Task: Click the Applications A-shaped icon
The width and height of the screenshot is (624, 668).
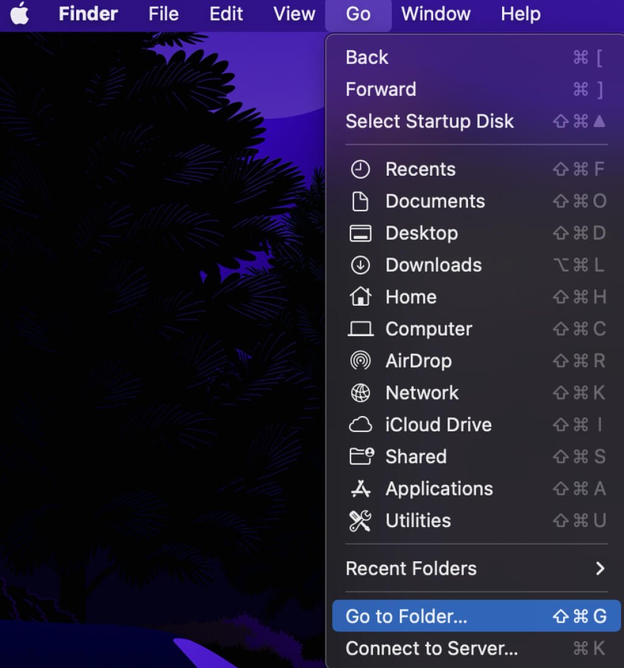Action: [x=360, y=489]
